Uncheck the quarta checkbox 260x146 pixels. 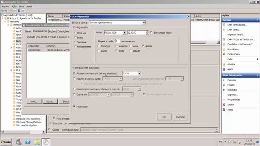143,46
